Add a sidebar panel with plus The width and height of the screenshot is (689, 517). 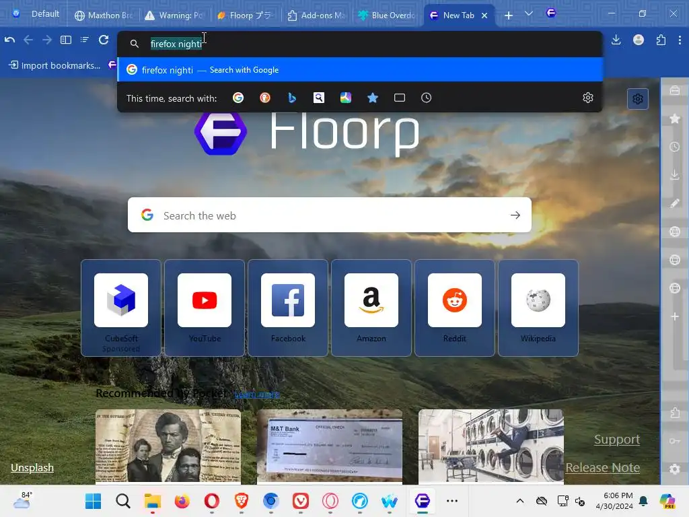[x=674, y=316]
